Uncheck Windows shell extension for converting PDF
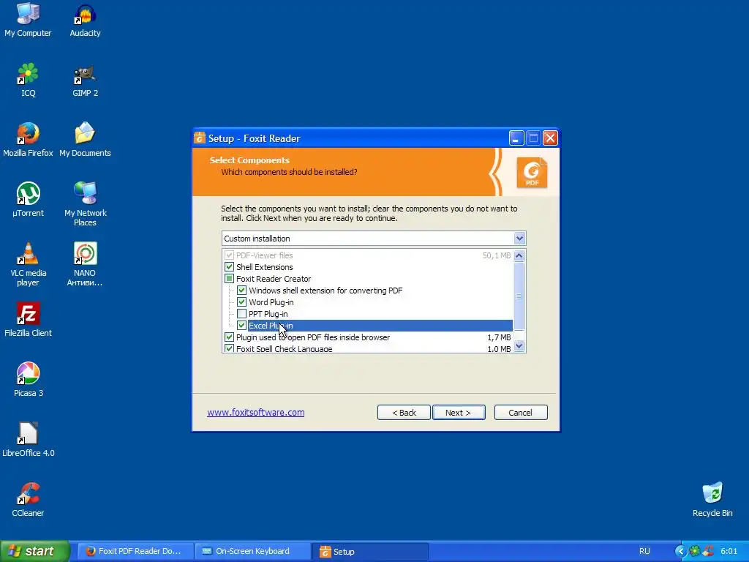This screenshot has width=749, height=562. (241, 290)
